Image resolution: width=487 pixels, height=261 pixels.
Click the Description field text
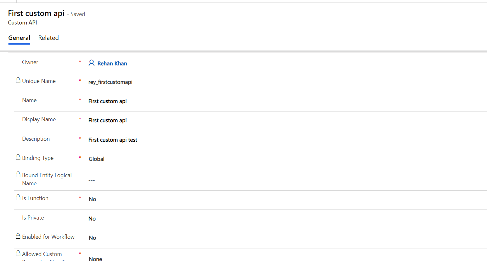[113, 140]
